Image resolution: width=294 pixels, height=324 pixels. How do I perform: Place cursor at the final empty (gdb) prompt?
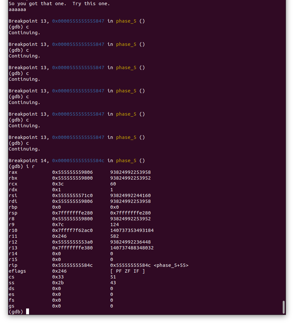click(27, 312)
